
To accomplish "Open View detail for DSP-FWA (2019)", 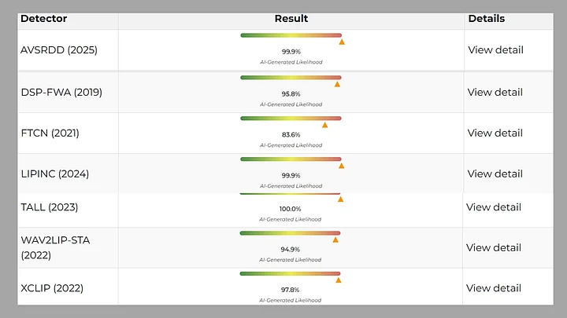I will pyautogui.click(x=495, y=92).
